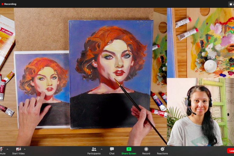Click the small reference photo print
This screenshot has width=234, height=156.
43,88
